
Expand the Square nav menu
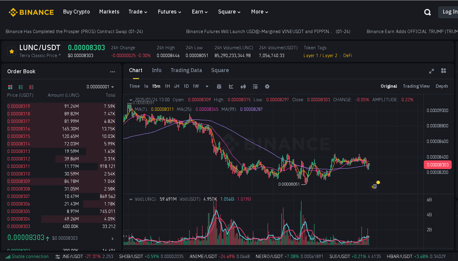coord(229,12)
